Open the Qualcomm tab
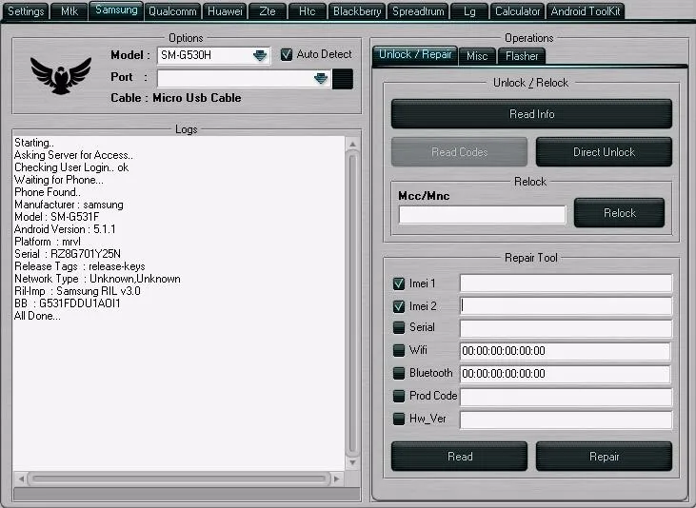This screenshot has height=508, width=696. 172,11
